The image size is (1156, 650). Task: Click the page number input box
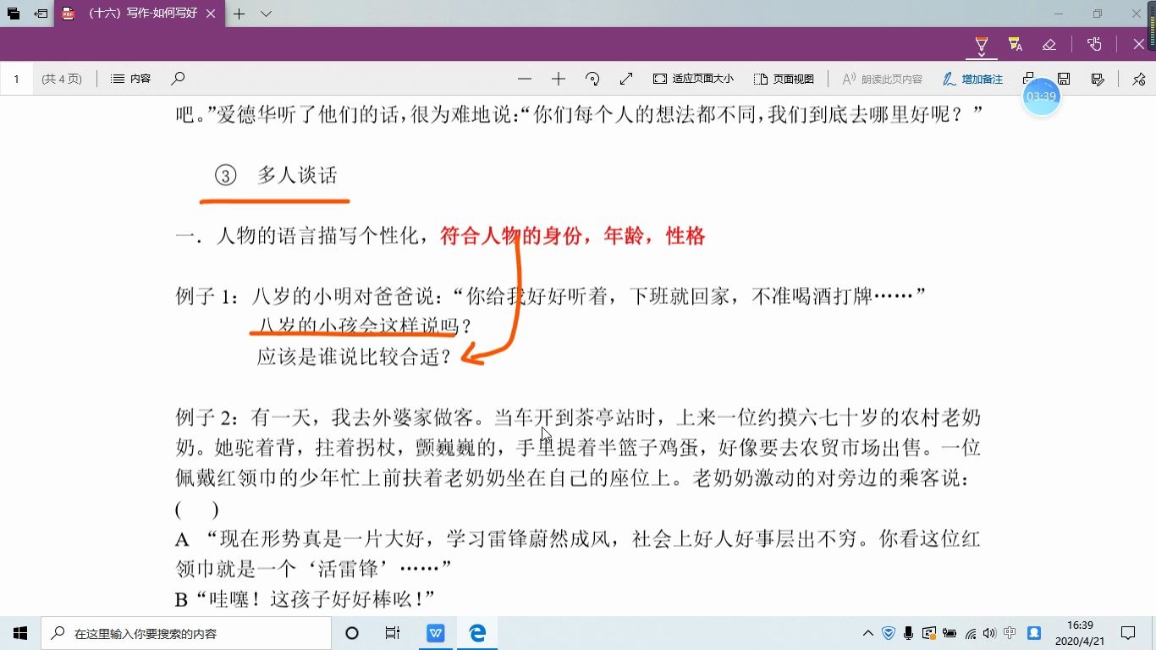[17, 79]
